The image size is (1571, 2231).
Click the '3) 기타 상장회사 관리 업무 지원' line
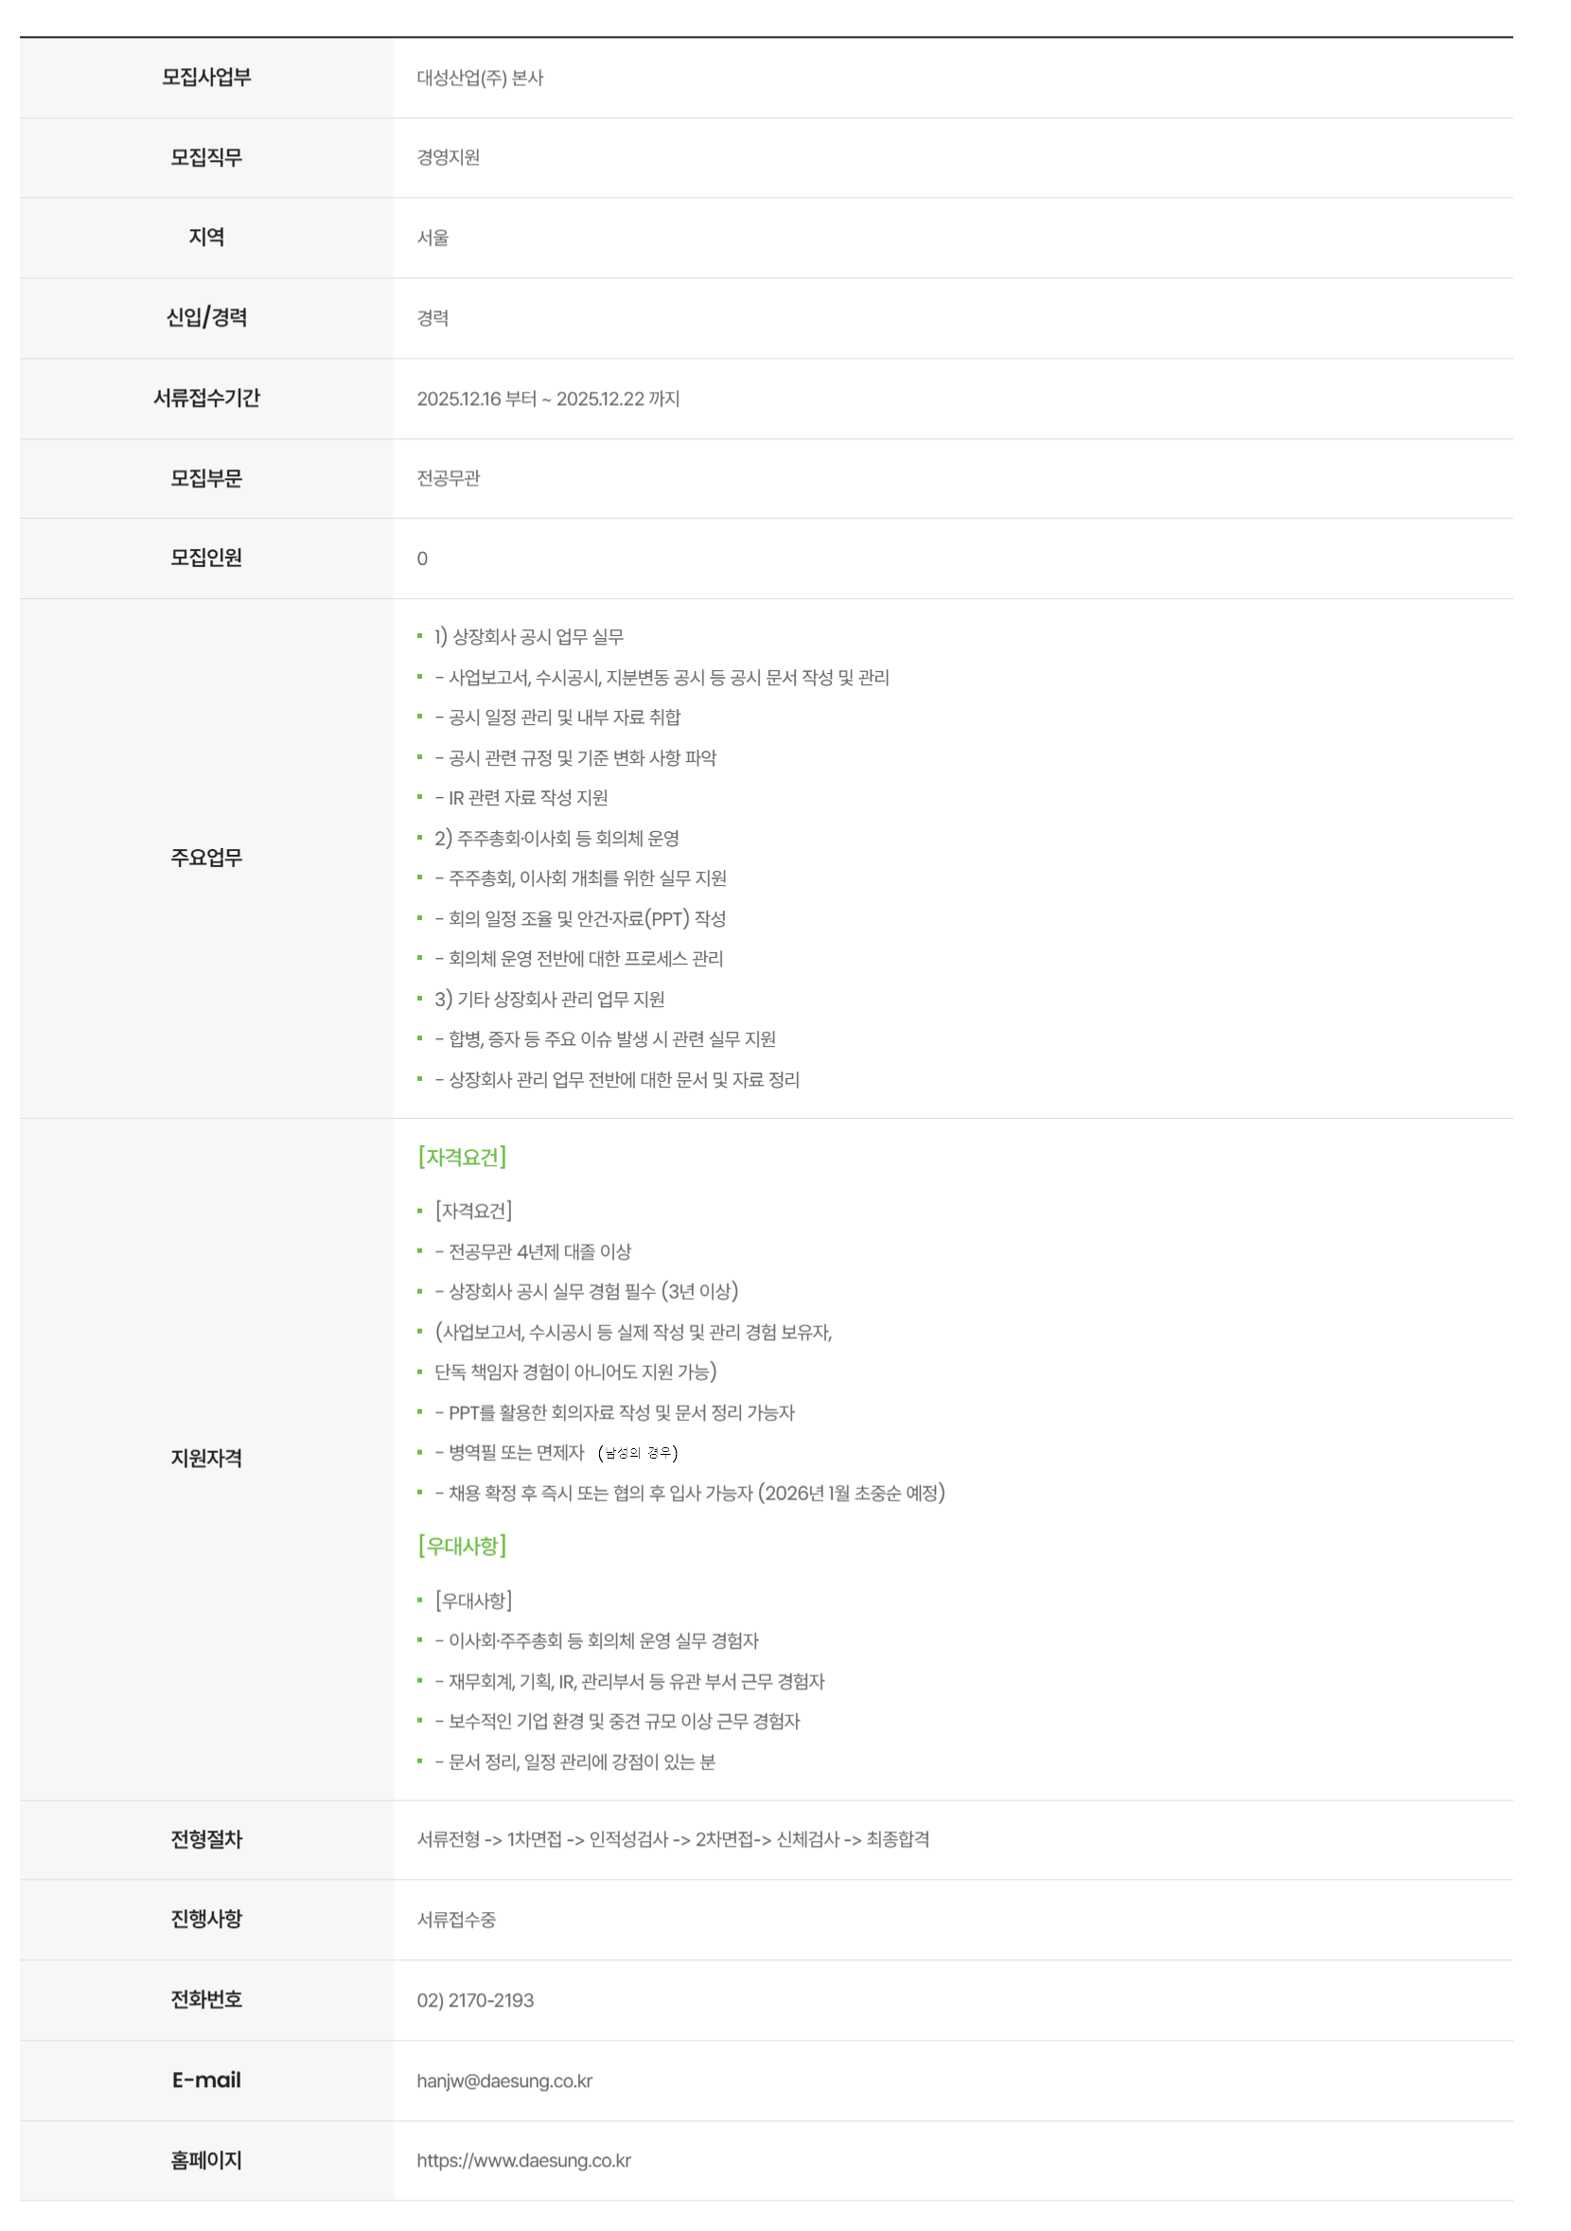click(549, 999)
